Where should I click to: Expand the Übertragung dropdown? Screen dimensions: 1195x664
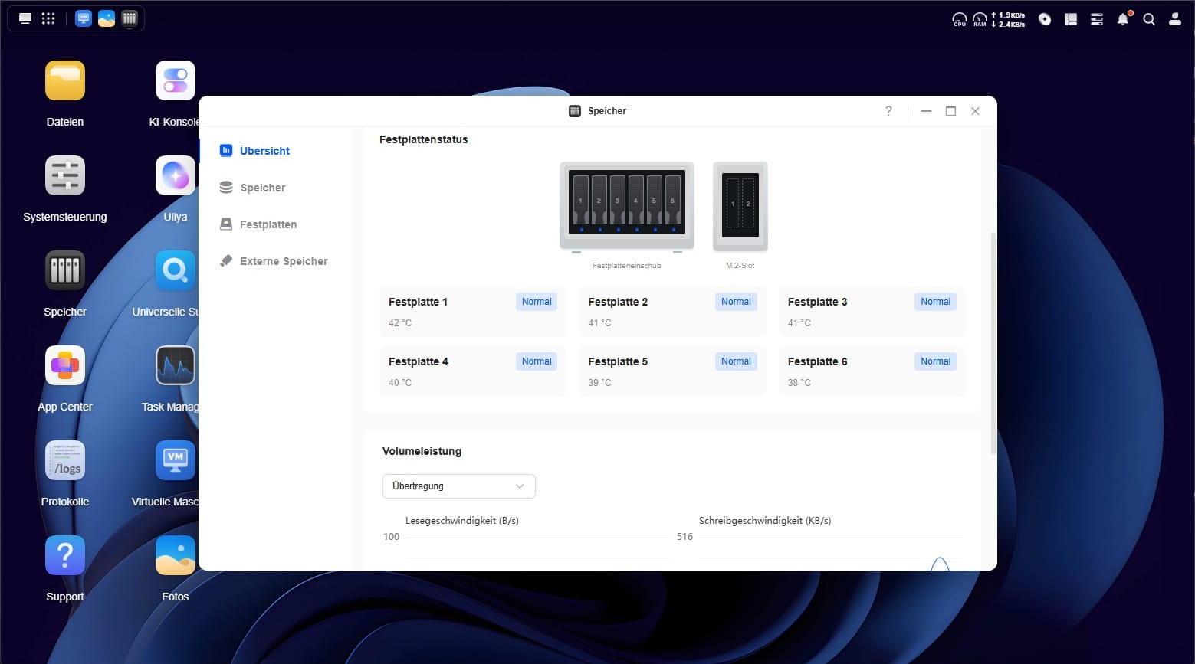(x=458, y=486)
